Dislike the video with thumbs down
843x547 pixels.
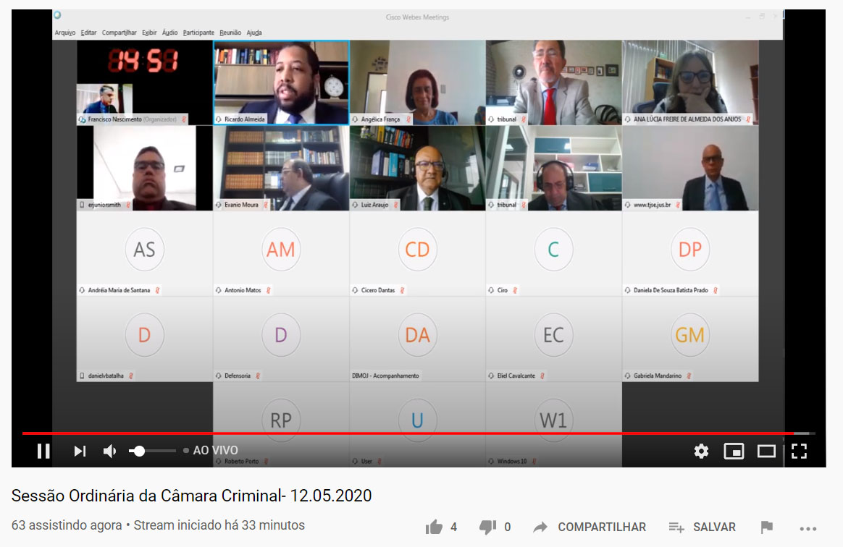[x=488, y=527]
